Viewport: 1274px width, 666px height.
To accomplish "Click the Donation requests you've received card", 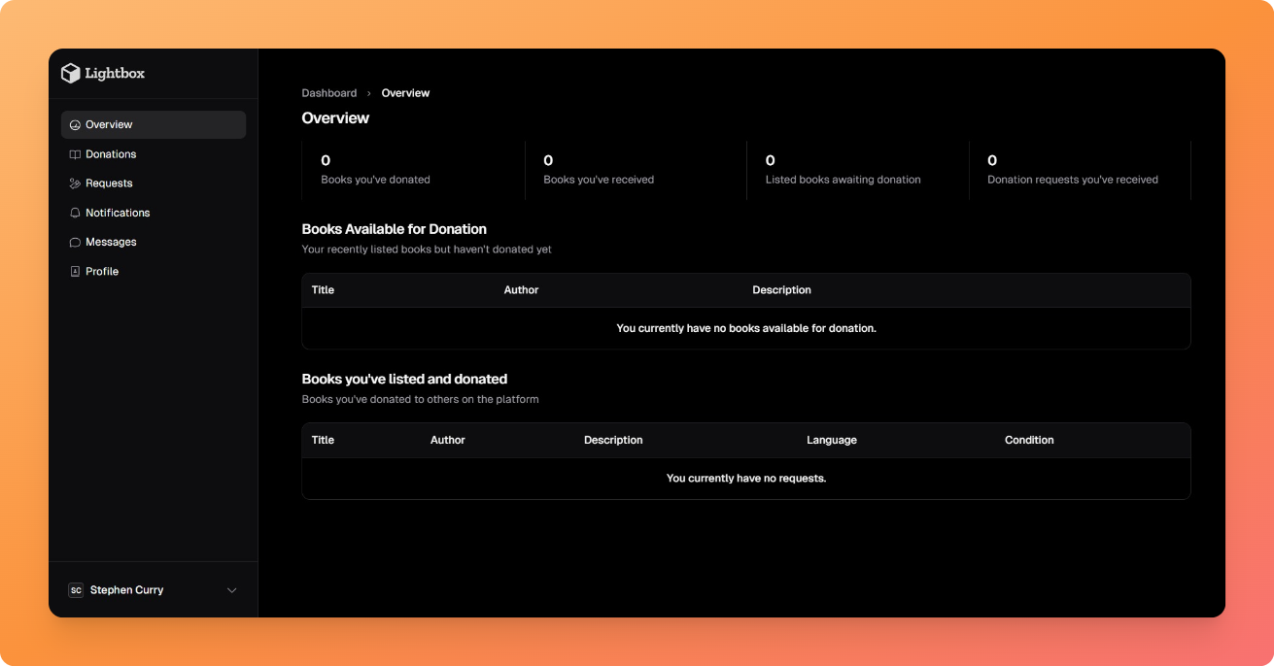I will (1079, 170).
